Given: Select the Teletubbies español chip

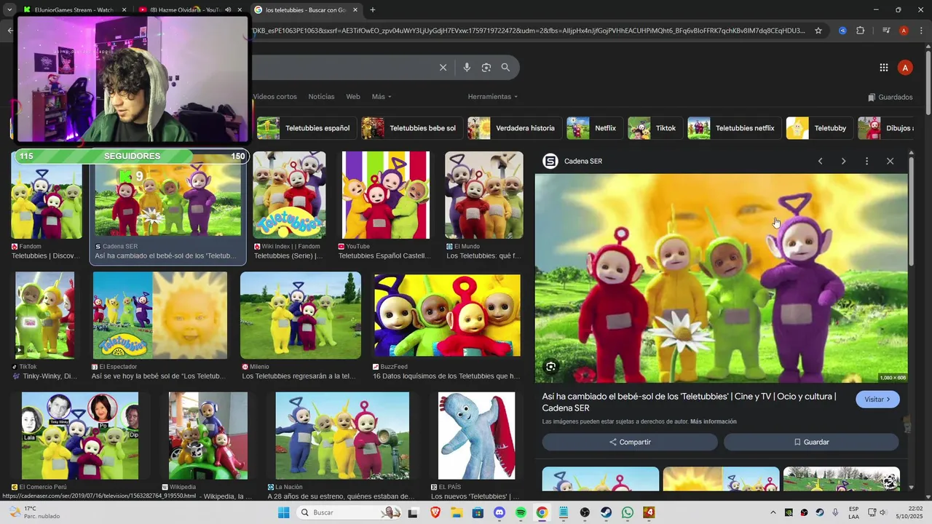Looking at the screenshot, I should (306, 128).
